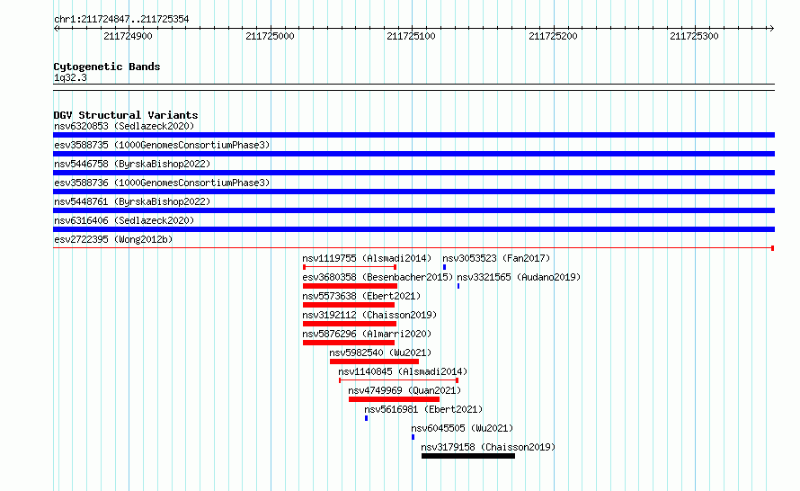Screen dimensions: 800x491
Task: Select the blue bar under esv3588736
Action: [x=413, y=192]
